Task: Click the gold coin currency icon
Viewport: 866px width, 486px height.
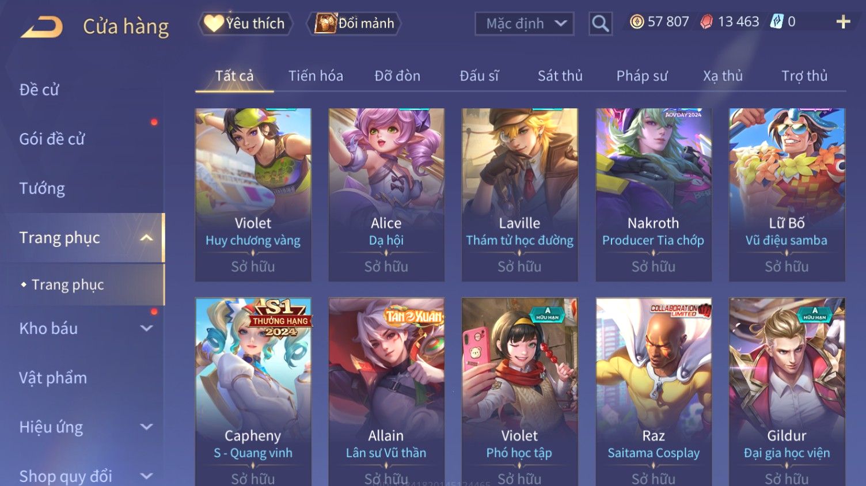Action: (637, 22)
